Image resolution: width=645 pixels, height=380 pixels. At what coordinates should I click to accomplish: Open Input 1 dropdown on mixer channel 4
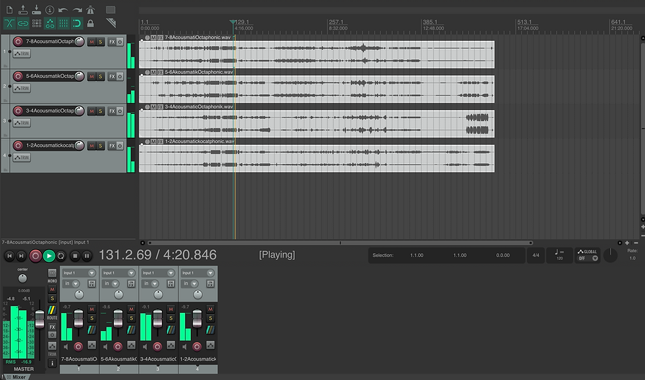point(197,273)
